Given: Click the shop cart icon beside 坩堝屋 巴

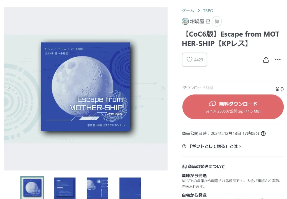Looking at the screenshot, I should 217,21.
